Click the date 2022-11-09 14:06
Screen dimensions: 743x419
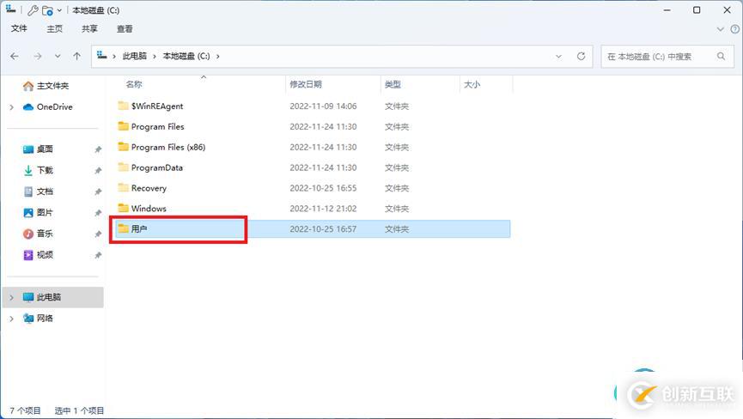(323, 106)
